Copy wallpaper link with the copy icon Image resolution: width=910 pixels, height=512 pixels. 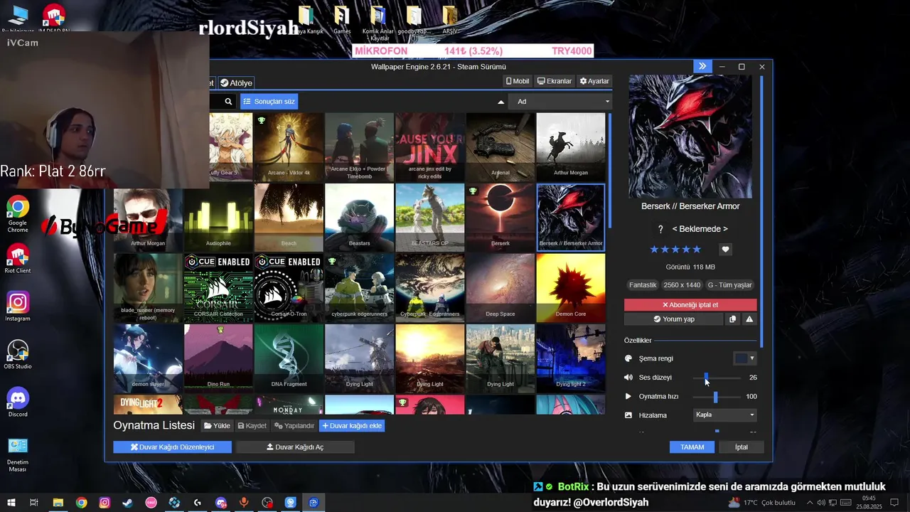click(732, 319)
